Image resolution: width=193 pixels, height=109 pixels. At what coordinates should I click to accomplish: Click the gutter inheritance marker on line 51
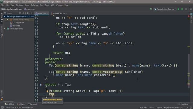point(41,85)
